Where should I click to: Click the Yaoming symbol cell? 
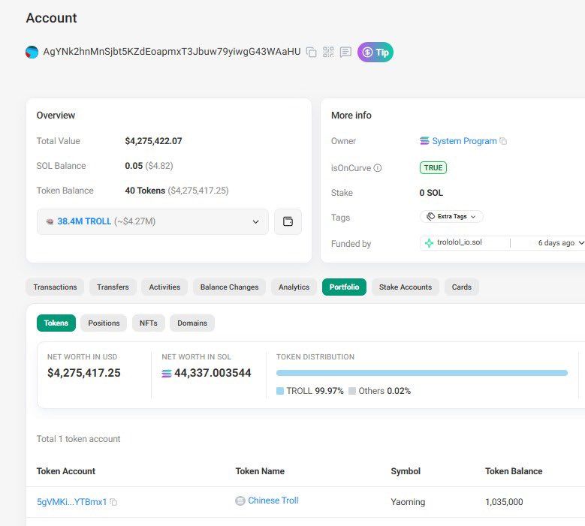408,502
